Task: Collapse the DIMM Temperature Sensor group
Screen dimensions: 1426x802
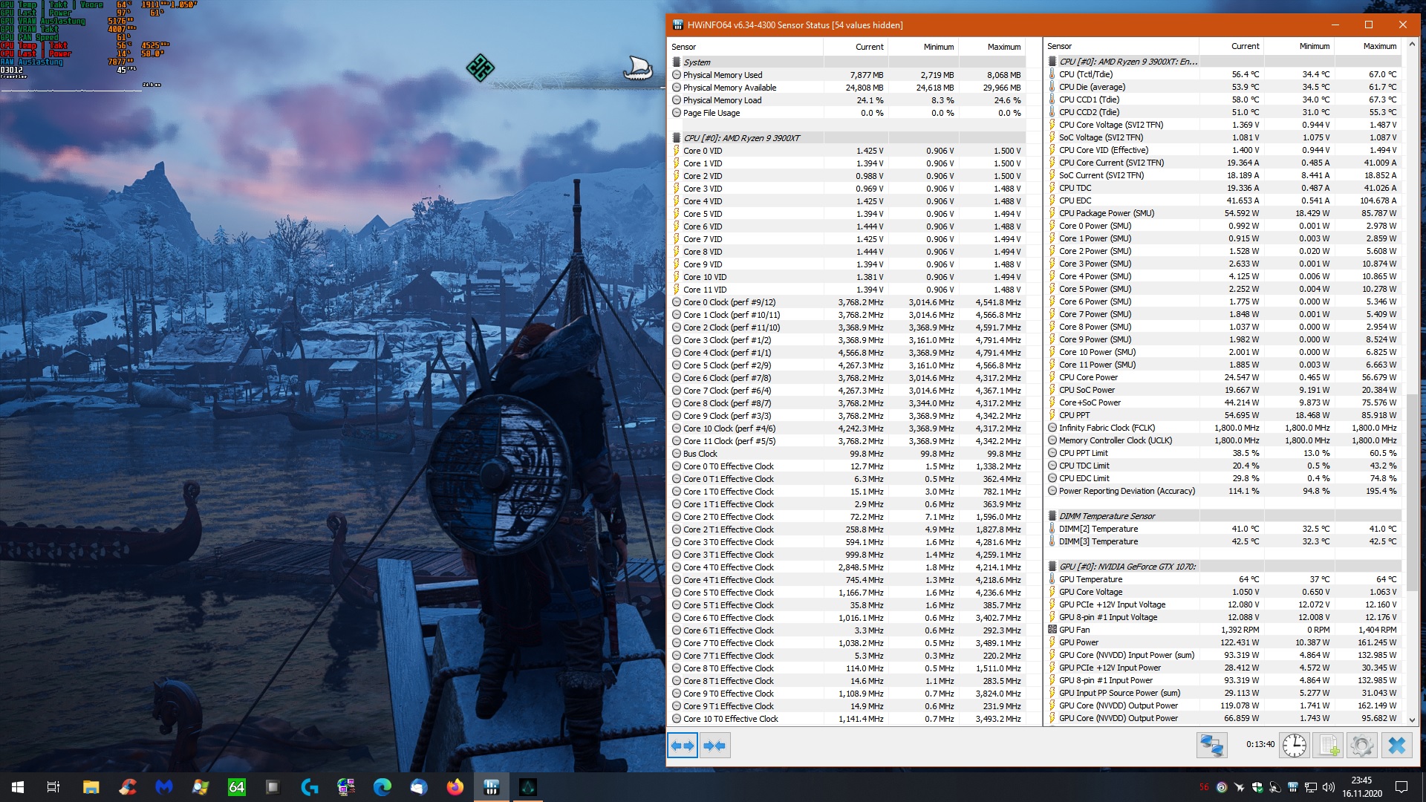Action: pyautogui.click(x=1107, y=516)
